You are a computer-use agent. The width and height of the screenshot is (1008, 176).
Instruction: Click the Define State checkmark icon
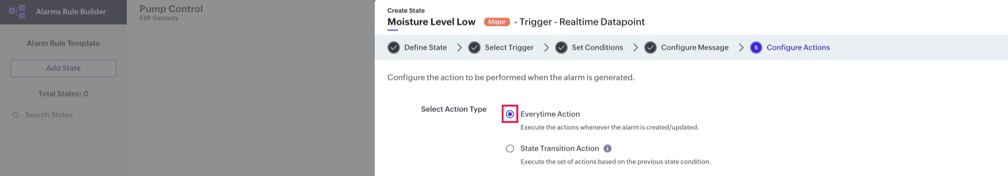click(394, 47)
